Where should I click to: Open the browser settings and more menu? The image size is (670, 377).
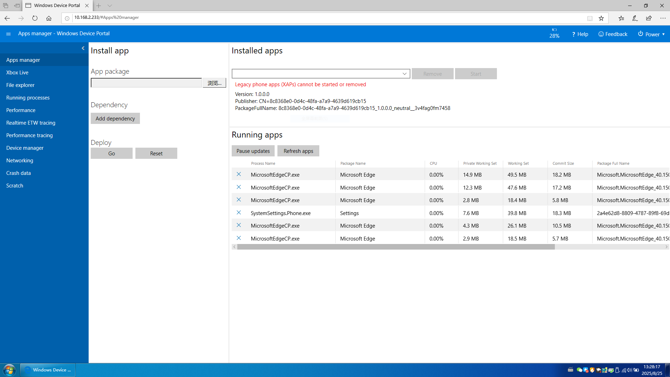(x=663, y=18)
